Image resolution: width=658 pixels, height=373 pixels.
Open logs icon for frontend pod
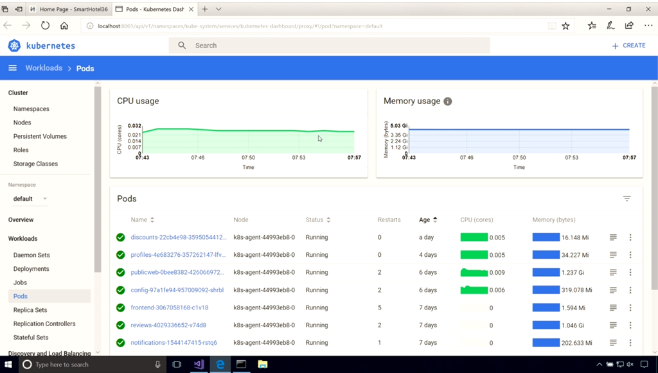point(613,308)
